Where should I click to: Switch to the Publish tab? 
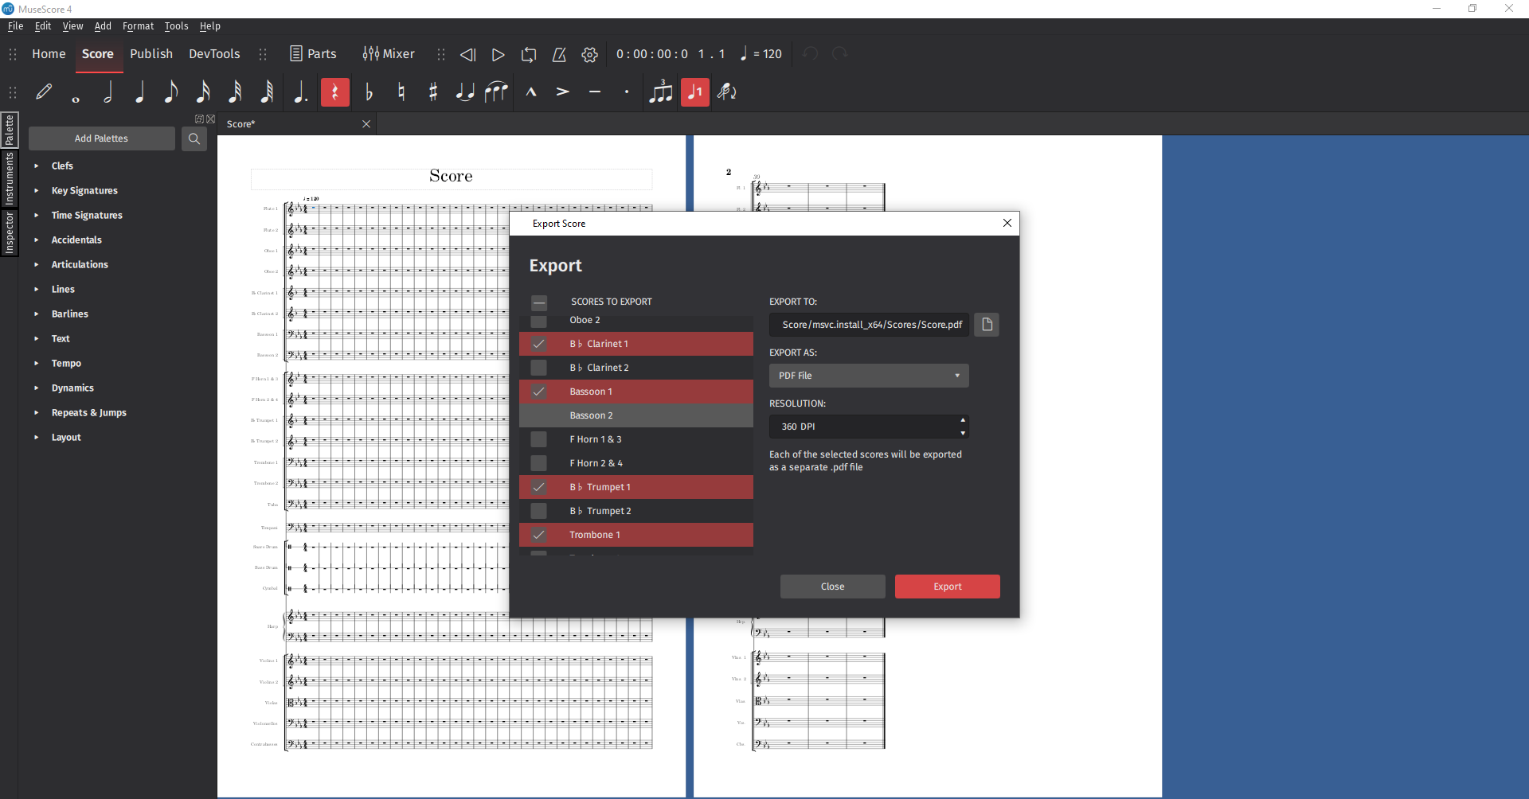click(151, 54)
